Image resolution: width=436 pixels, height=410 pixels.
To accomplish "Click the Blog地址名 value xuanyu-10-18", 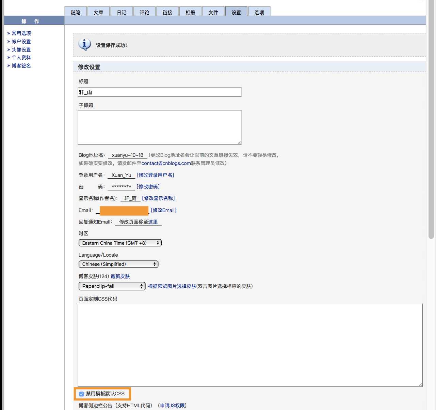I will pyautogui.click(x=128, y=155).
